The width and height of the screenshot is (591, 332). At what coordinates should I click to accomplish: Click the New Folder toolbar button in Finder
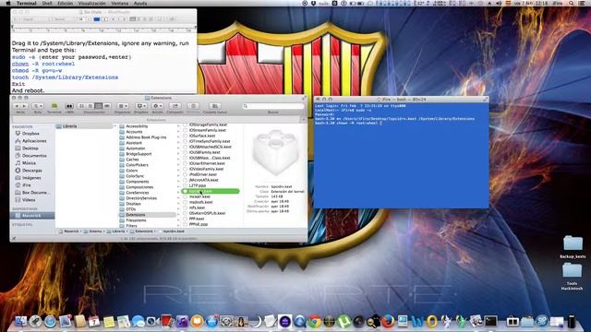pos(215,106)
